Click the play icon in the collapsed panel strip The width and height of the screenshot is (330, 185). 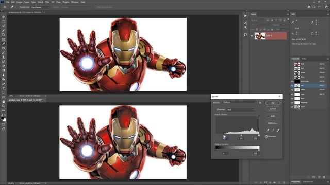(245, 16)
